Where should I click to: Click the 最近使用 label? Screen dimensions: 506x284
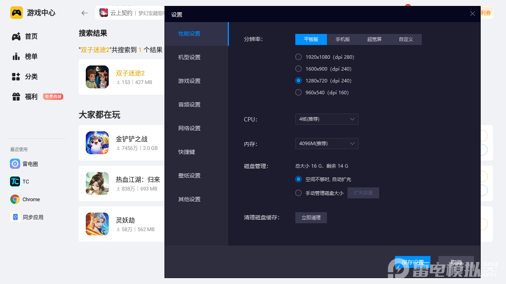pyautogui.click(x=19, y=149)
